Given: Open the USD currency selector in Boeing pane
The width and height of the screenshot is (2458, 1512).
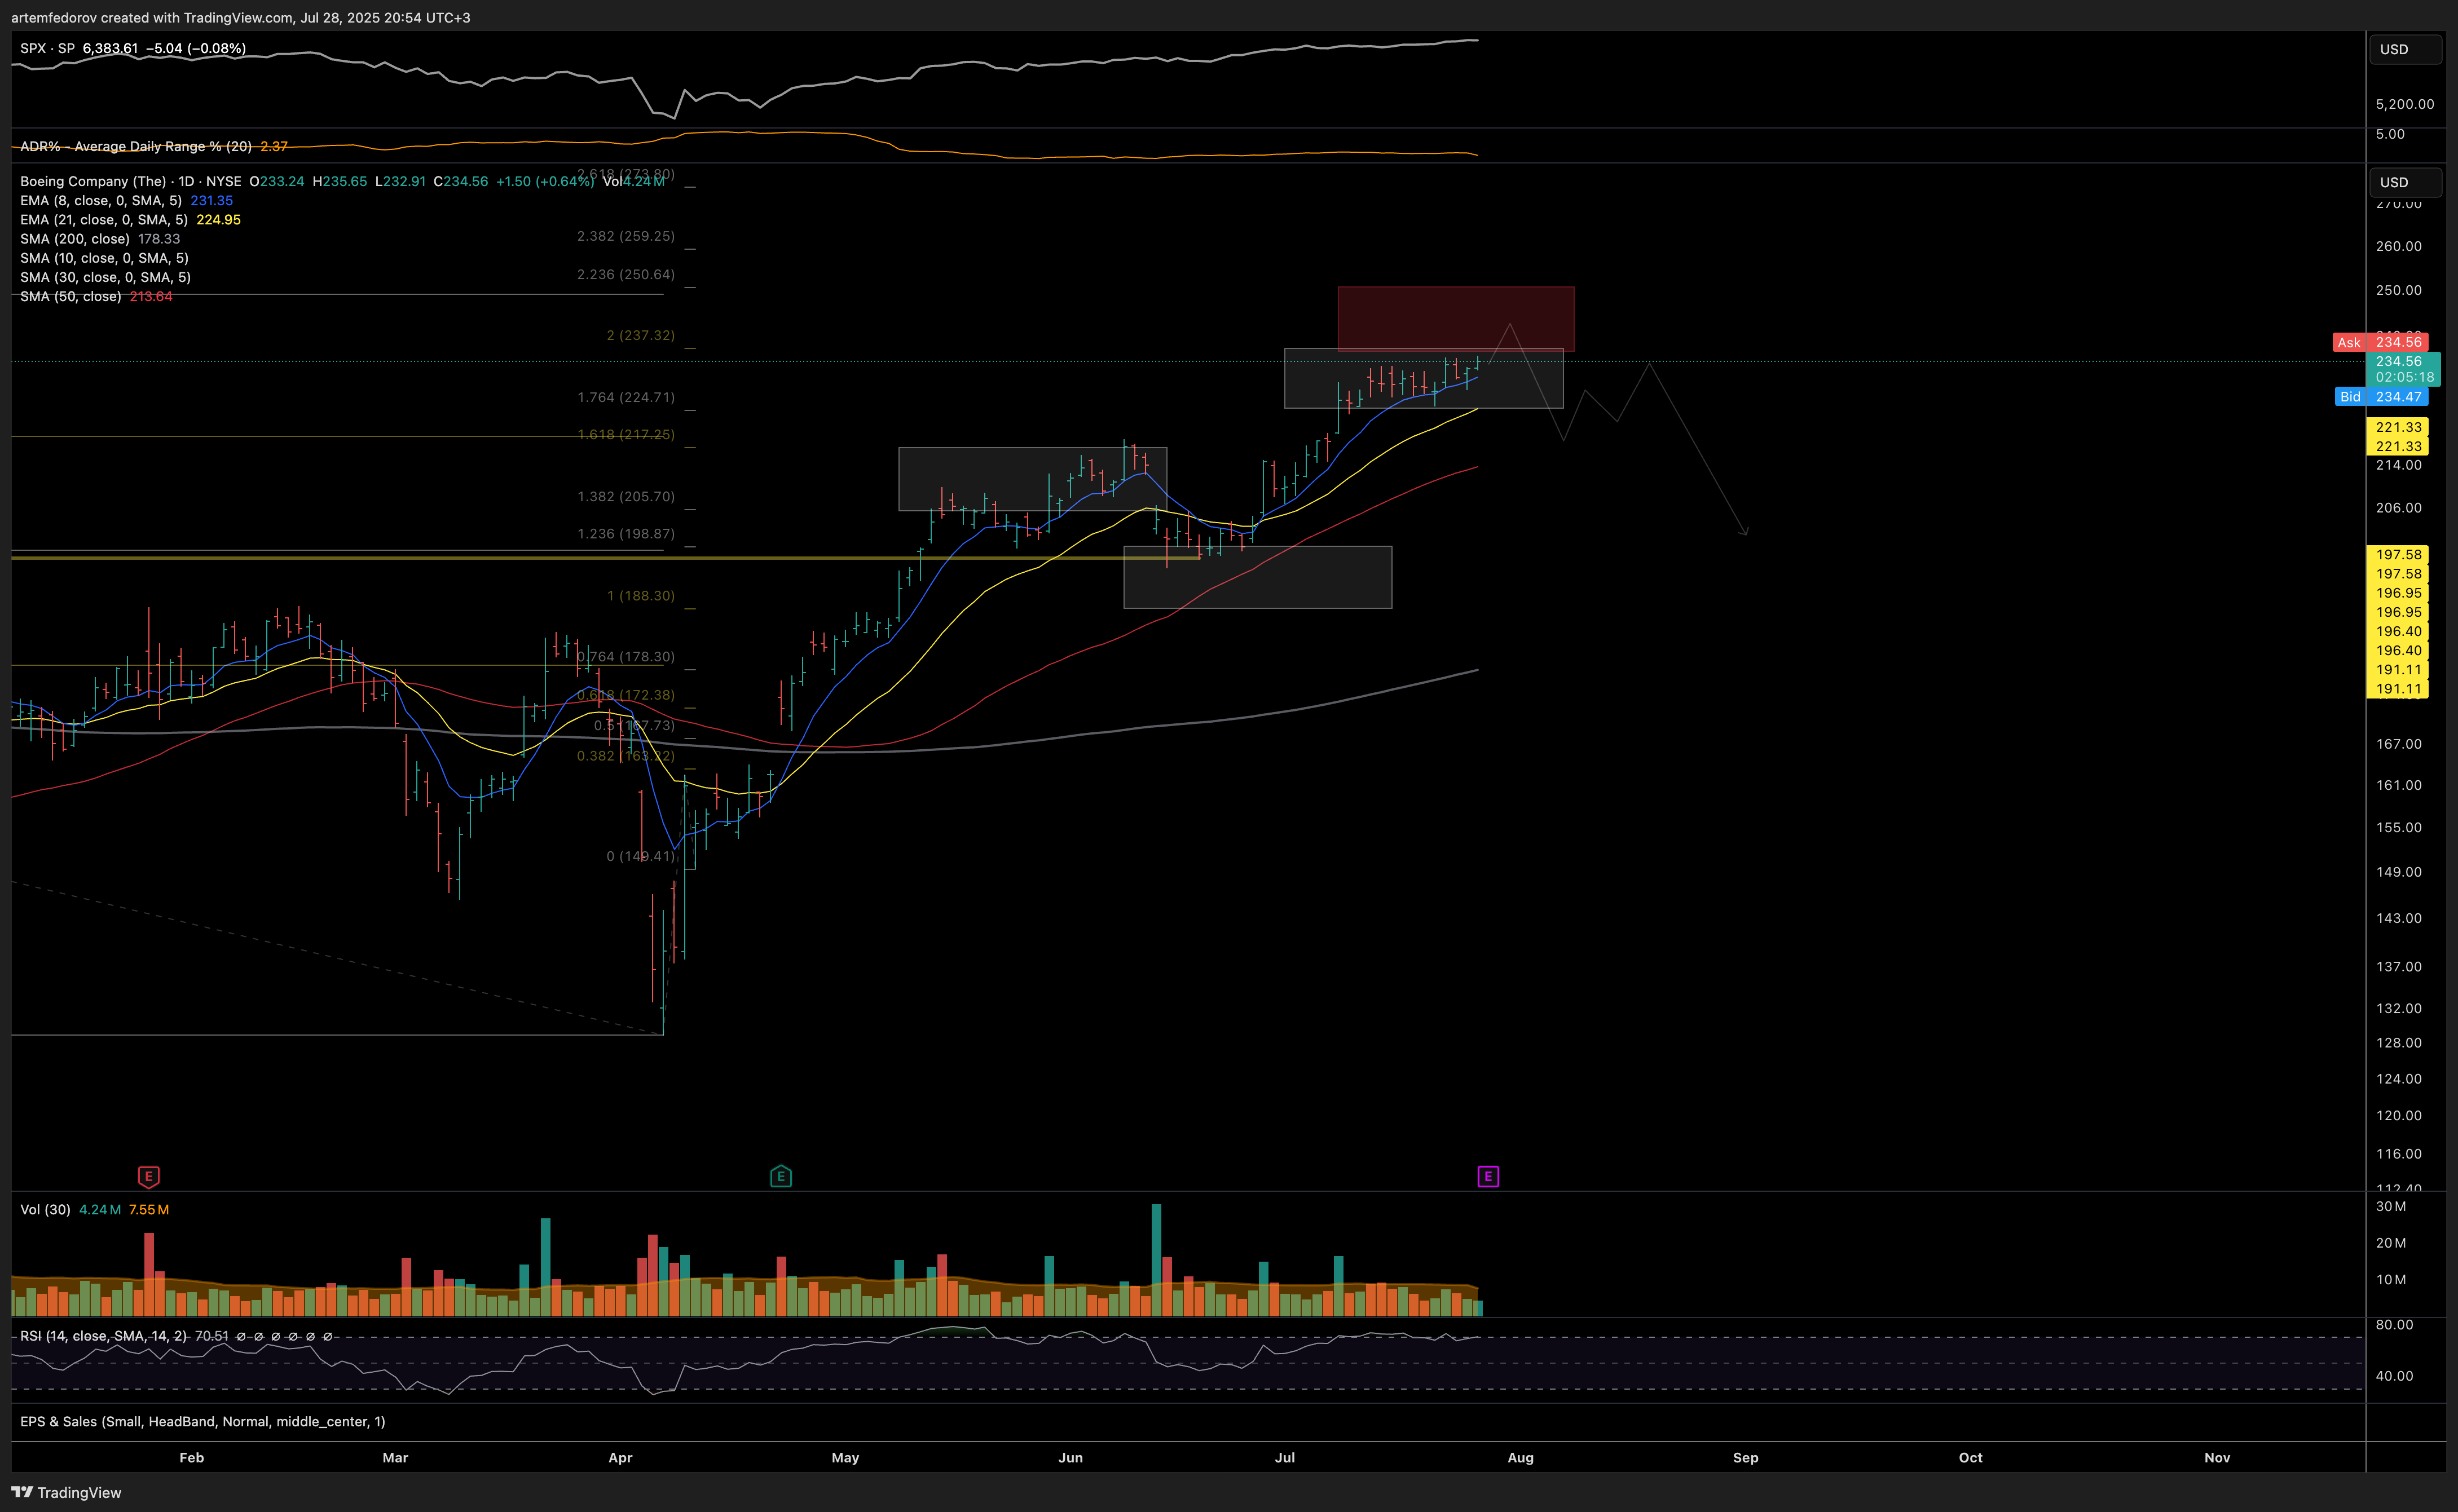Looking at the screenshot, I should coord(2405,182).
